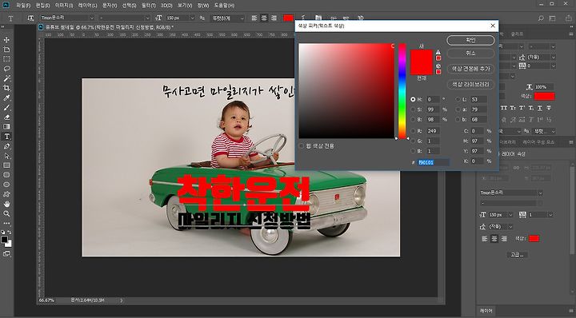The width and height of the screenshot is (576, 318).
Task: Open the 필터(T) Filter menu
Action: coord(149,6)
